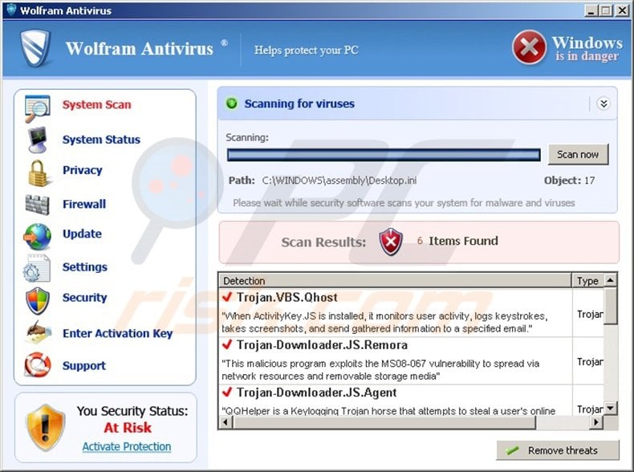Image resolution: width=634 pixels, height=472 pixels.
Task: Click the Scan now button
Action: pos(578,154)
